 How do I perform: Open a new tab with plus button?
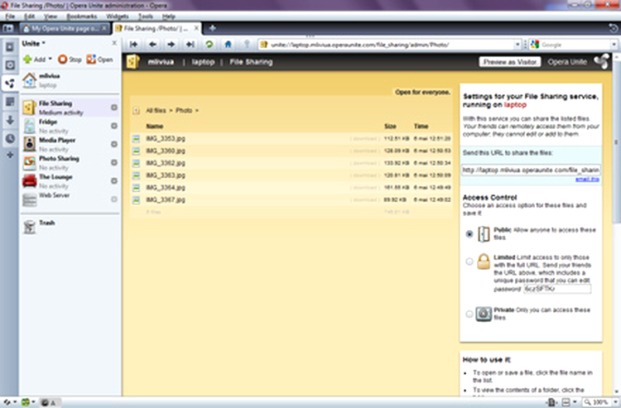(212, 28)
